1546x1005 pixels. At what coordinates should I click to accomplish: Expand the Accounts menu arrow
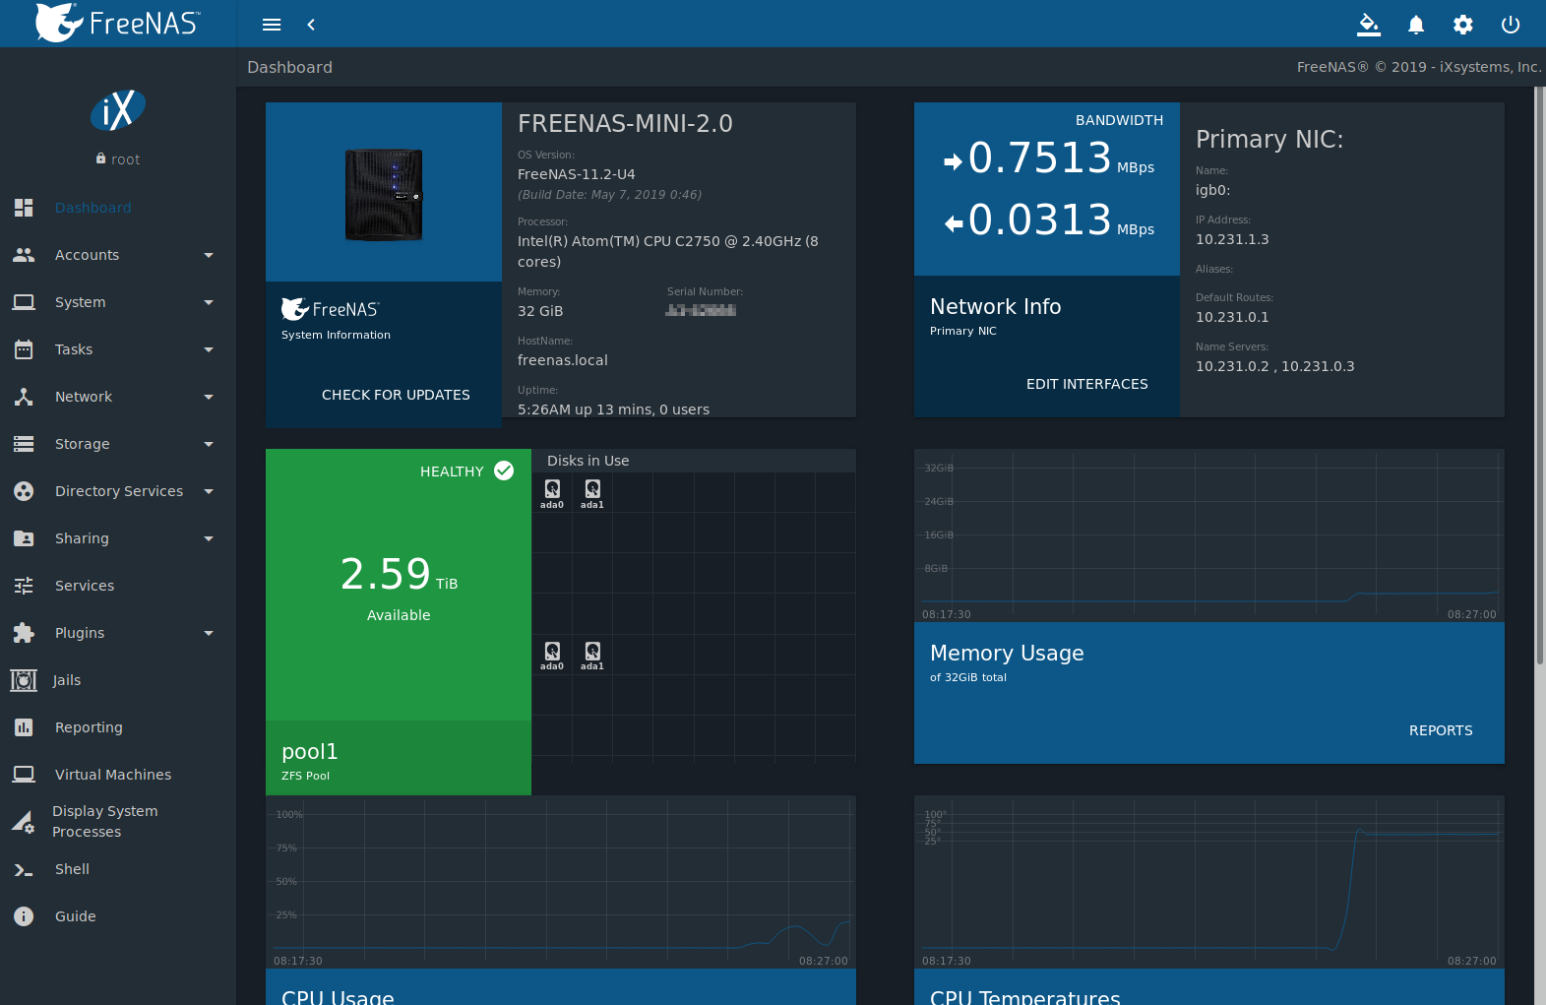tap(209, 255)
